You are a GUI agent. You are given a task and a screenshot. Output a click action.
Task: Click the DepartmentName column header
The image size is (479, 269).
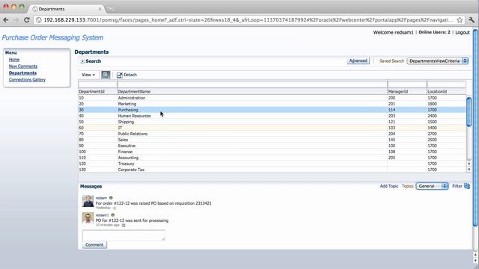[x=252, y=91]
